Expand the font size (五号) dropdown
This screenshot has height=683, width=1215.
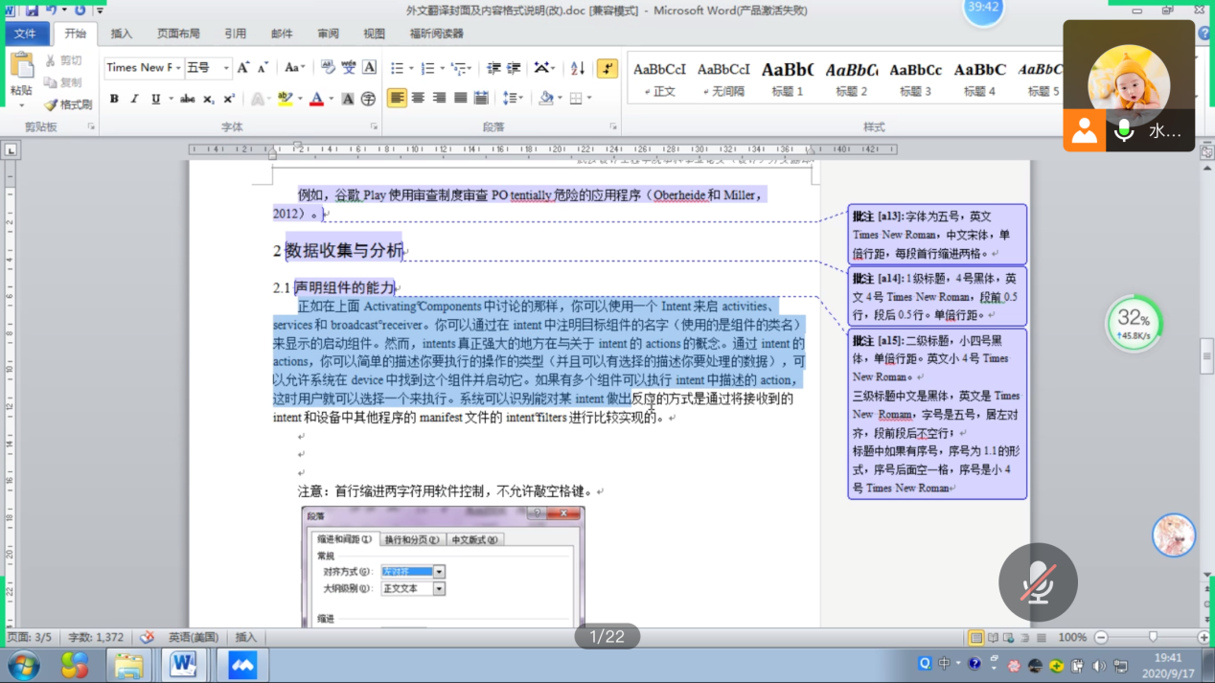pos(226,68)
